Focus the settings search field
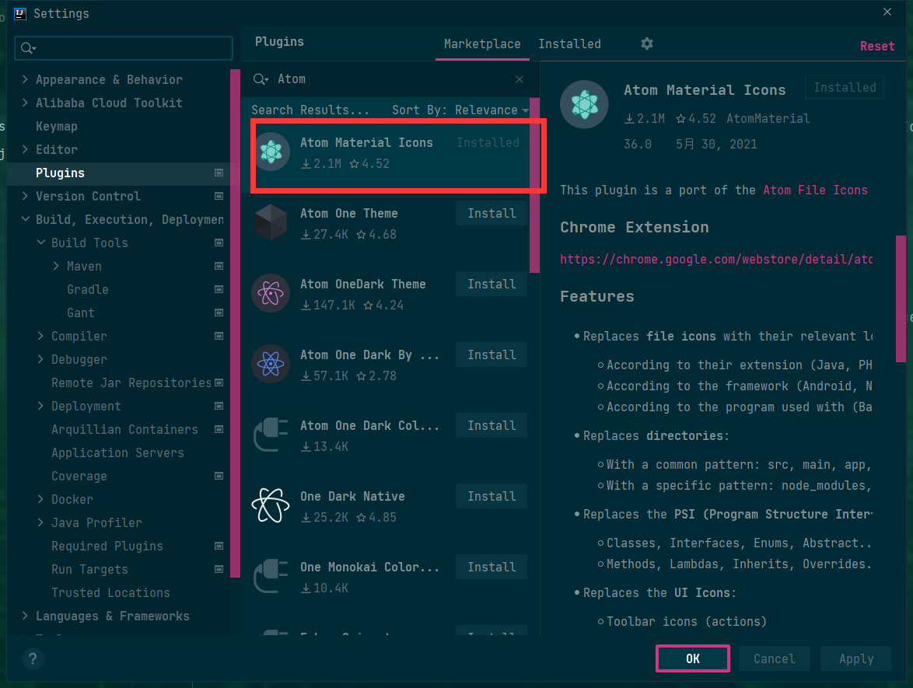This screenshot has width=913, height=688. (124, 47)
